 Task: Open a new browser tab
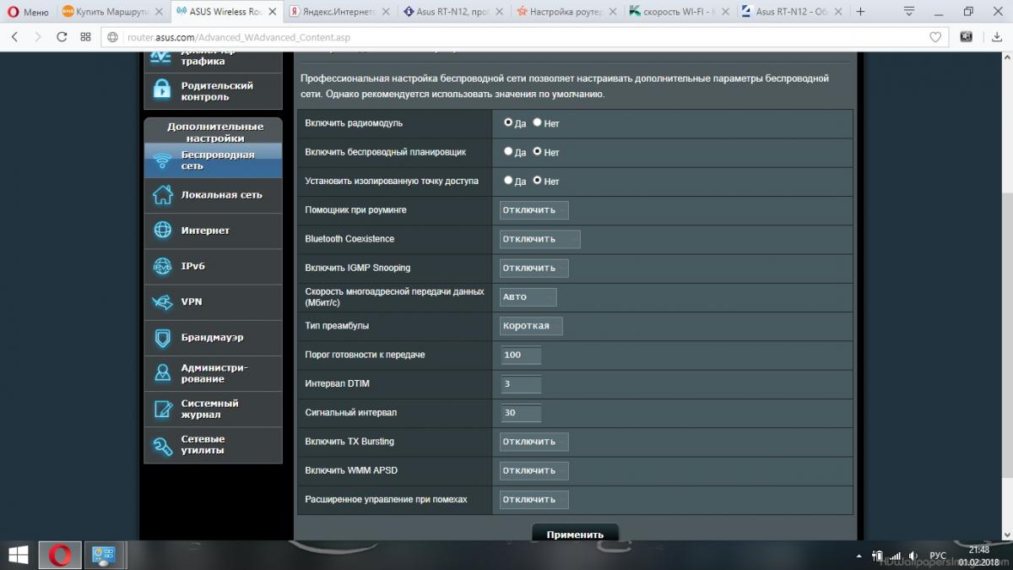click(860, 12)
